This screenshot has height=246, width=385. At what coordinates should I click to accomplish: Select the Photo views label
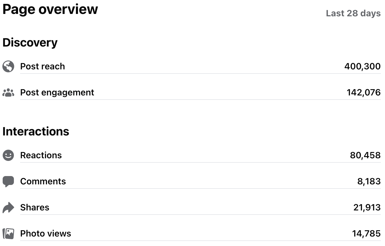coord(46,234)
